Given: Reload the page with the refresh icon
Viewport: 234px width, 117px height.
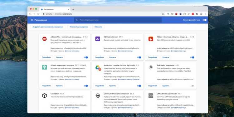Looking at the screenshot, I should point(38,14).
